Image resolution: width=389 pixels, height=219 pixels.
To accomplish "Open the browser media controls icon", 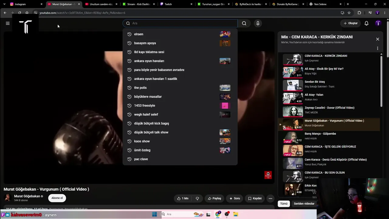I will (370, 13).
